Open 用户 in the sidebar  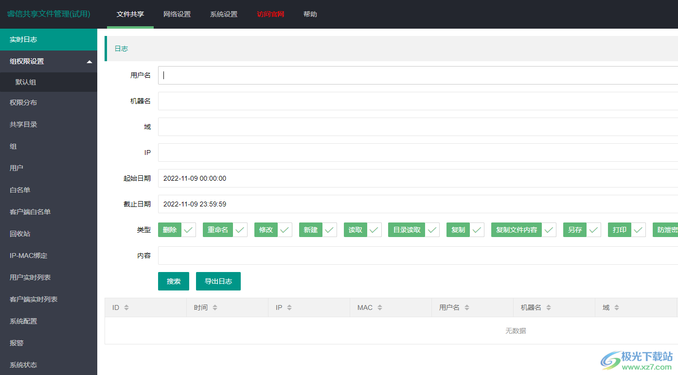[49, 168]
